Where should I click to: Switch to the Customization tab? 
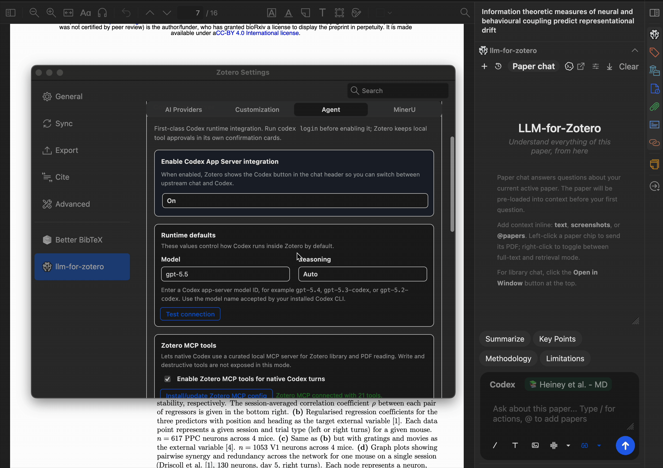pyautogui.click(x=257, y=109)
